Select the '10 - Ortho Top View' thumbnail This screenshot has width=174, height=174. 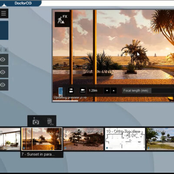pyautogui.click(x=125, y=139)
